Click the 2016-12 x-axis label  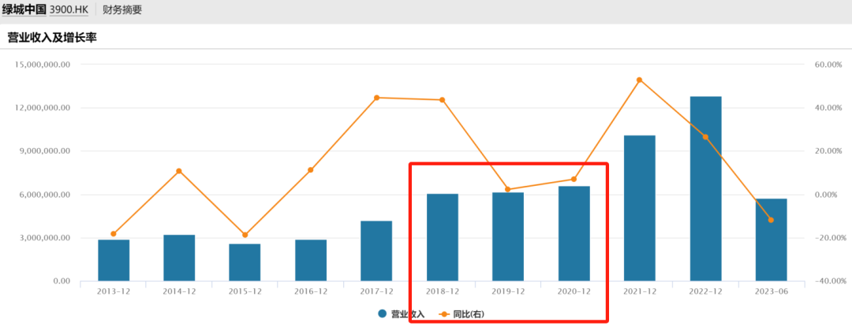(311, 291)
